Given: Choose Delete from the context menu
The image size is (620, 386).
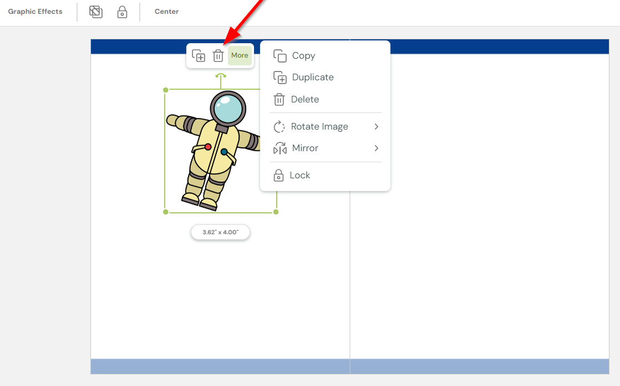Looking at the screenshot, I should tap(304, 99).
